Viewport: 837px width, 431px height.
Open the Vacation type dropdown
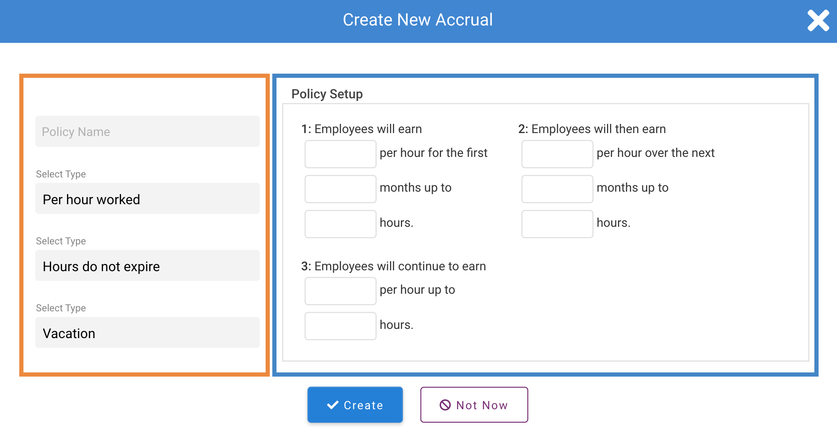click(147, 333)
